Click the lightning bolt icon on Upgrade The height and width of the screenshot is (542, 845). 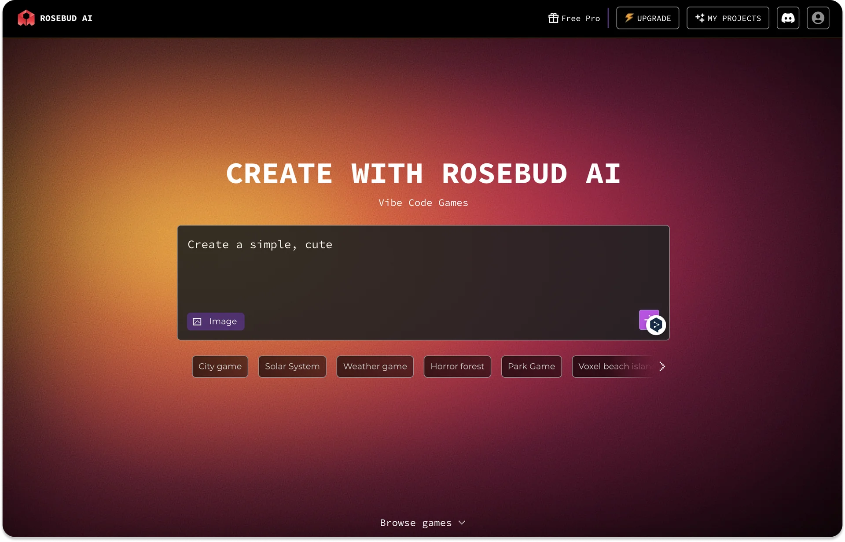pyautogui.click(x=629, y=18)
